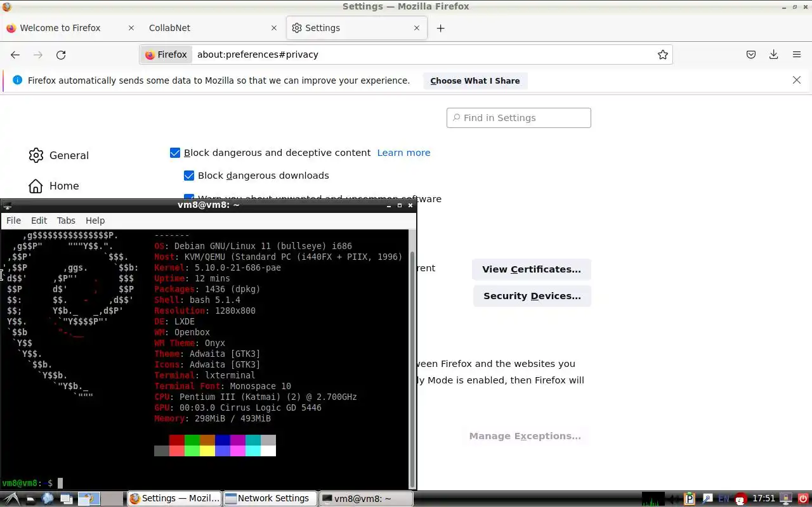Switch to vm8@vm8 terminal taskbar button

[x=366, y=499]
